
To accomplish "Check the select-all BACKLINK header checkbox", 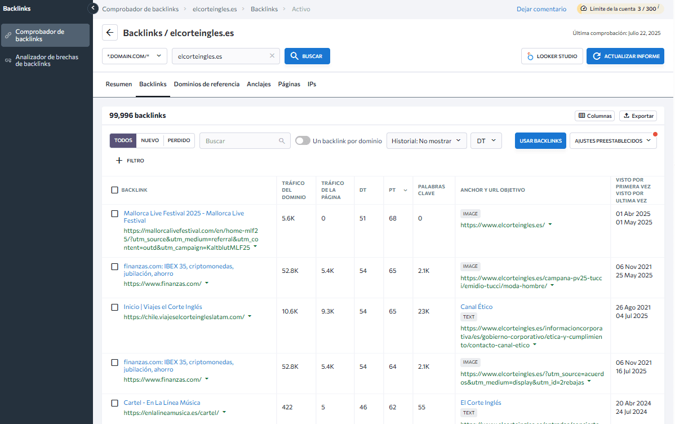I will pos(114,190).
